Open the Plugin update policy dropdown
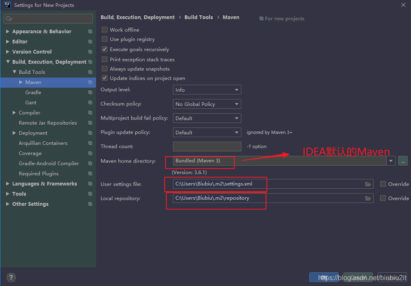 coord(207,132)
